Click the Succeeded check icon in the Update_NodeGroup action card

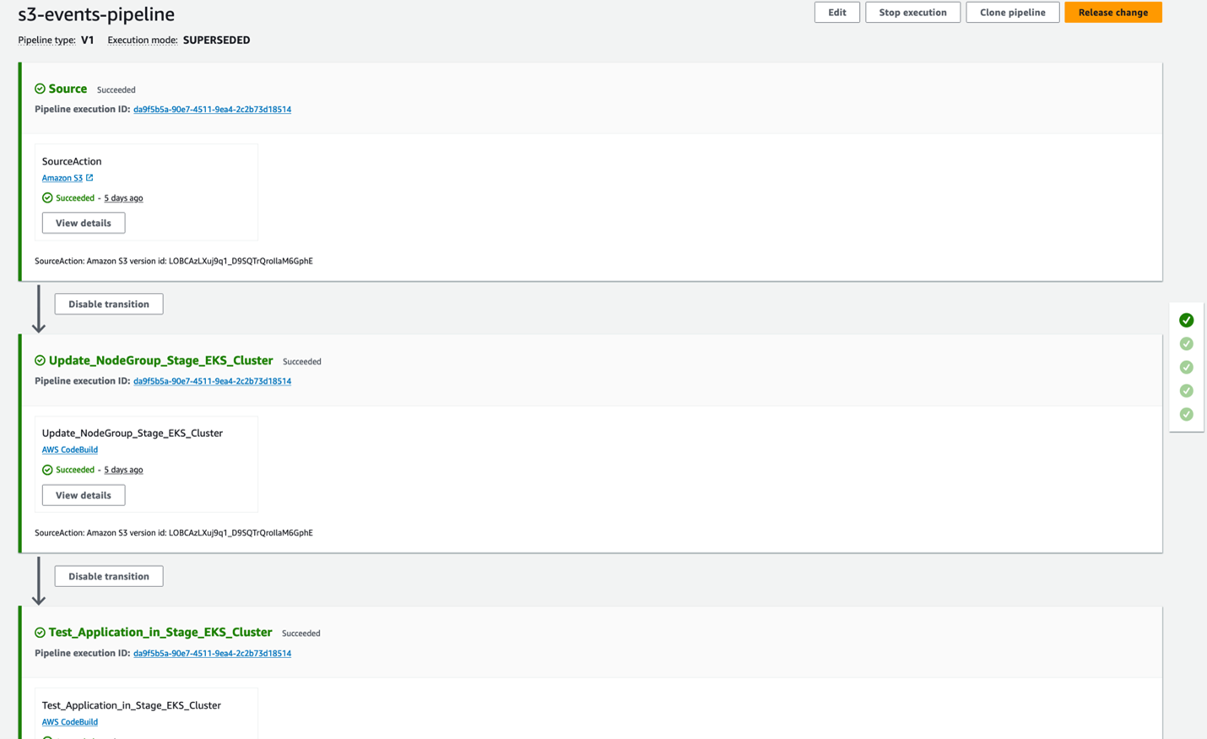click(x=47, y=470)
